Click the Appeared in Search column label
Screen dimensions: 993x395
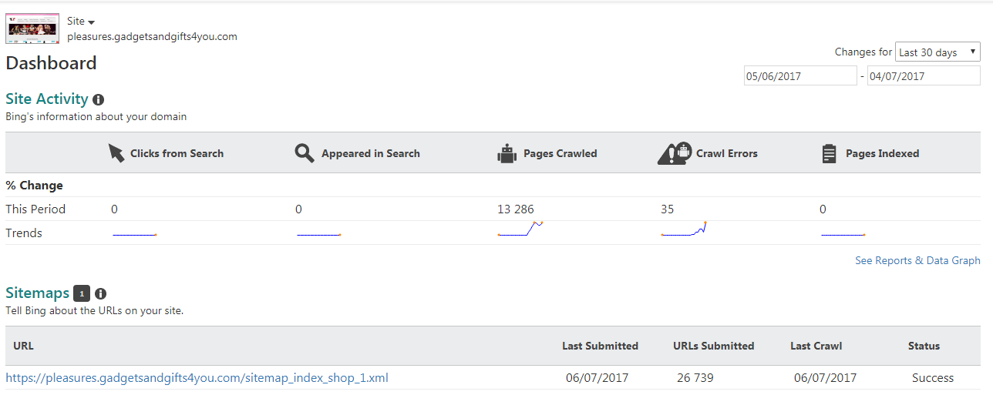coord(371,153)
